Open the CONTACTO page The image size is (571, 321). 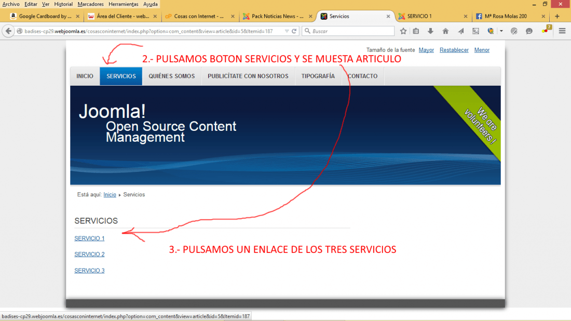point(363,76)
